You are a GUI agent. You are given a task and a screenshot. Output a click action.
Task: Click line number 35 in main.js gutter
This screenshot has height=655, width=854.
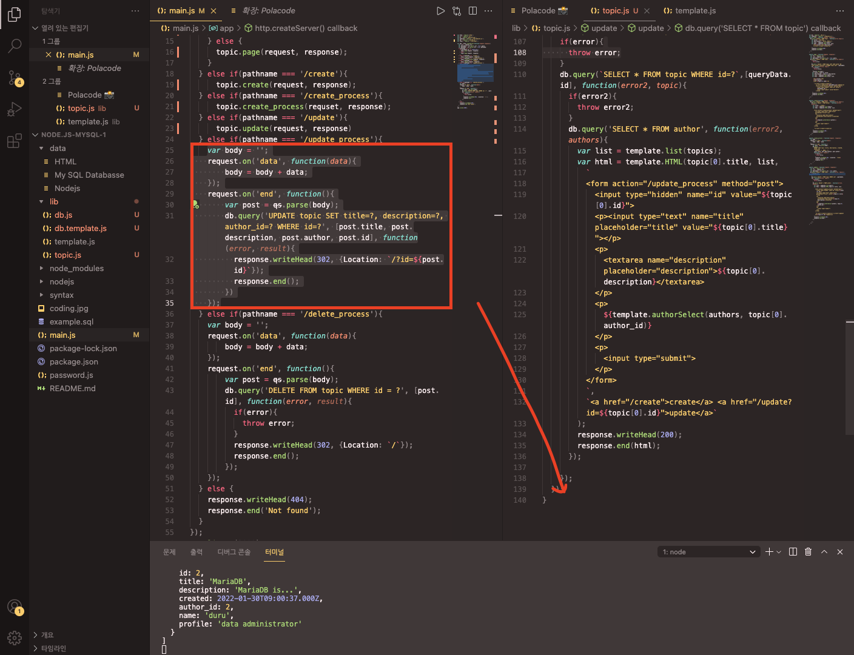[169, 303]
